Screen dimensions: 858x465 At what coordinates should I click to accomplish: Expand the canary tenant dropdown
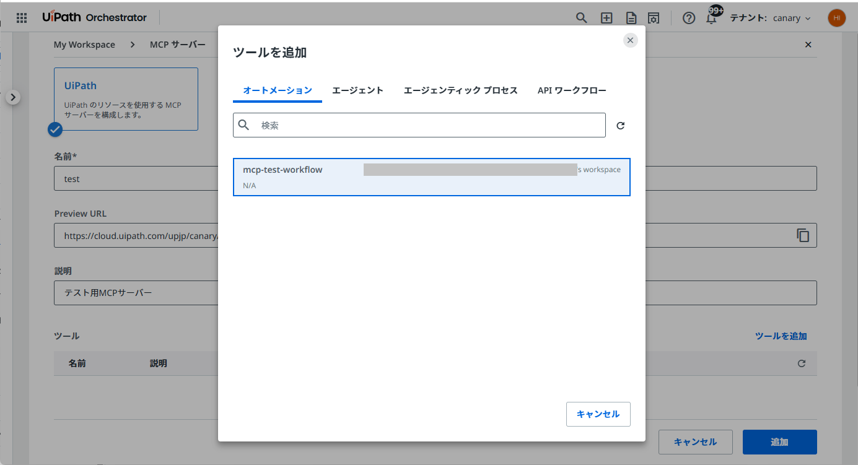(x=792, y=18)
